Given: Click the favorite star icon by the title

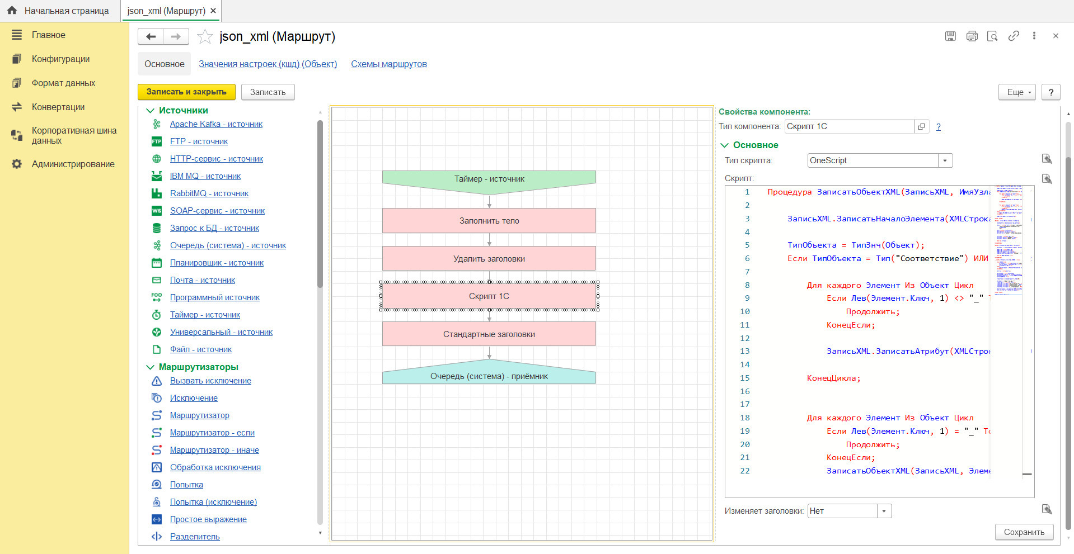Looking at the screenshot, I should 205,37.
